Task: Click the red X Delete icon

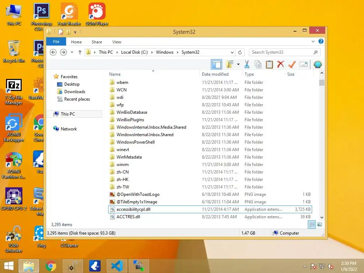Action: (280, 64)
